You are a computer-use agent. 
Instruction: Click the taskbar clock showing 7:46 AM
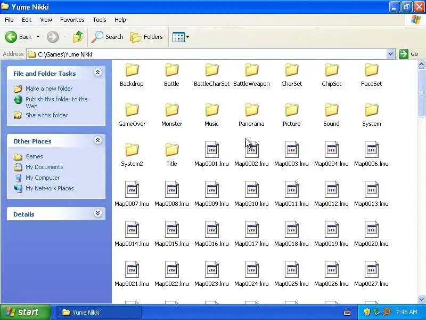pos(406,312)
